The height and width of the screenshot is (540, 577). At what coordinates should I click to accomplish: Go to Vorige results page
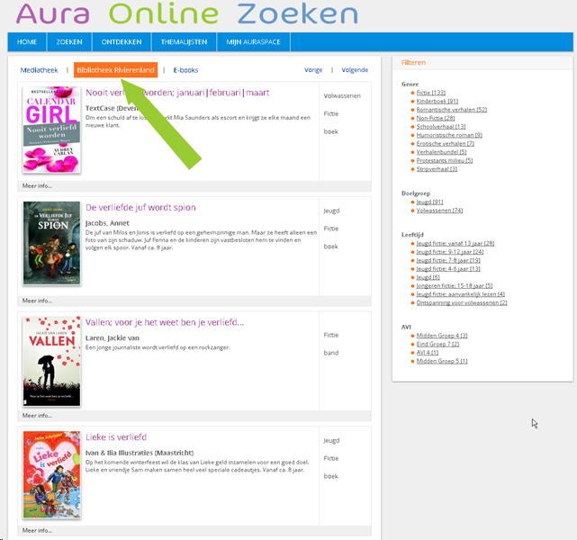tap(313, 69)
